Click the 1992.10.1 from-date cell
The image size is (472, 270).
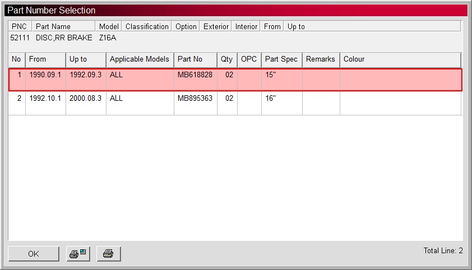click(45, 98)
